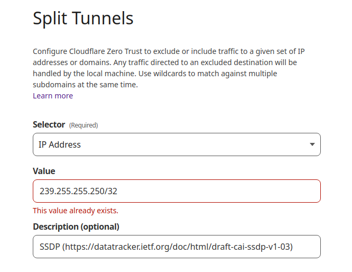
Task: Click 'SSDP' at start of description field
Action: pyautogui.click(x=50, y=247)
